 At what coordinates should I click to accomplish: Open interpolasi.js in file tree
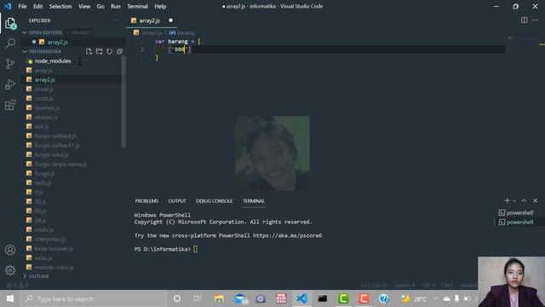click(50, 239)
